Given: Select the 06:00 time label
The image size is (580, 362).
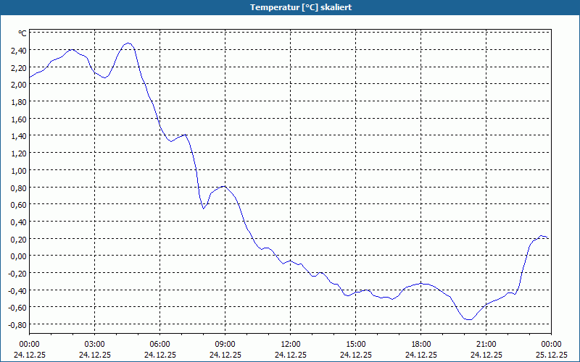Looking at the screenshot, I should click(x=159, y=345).
